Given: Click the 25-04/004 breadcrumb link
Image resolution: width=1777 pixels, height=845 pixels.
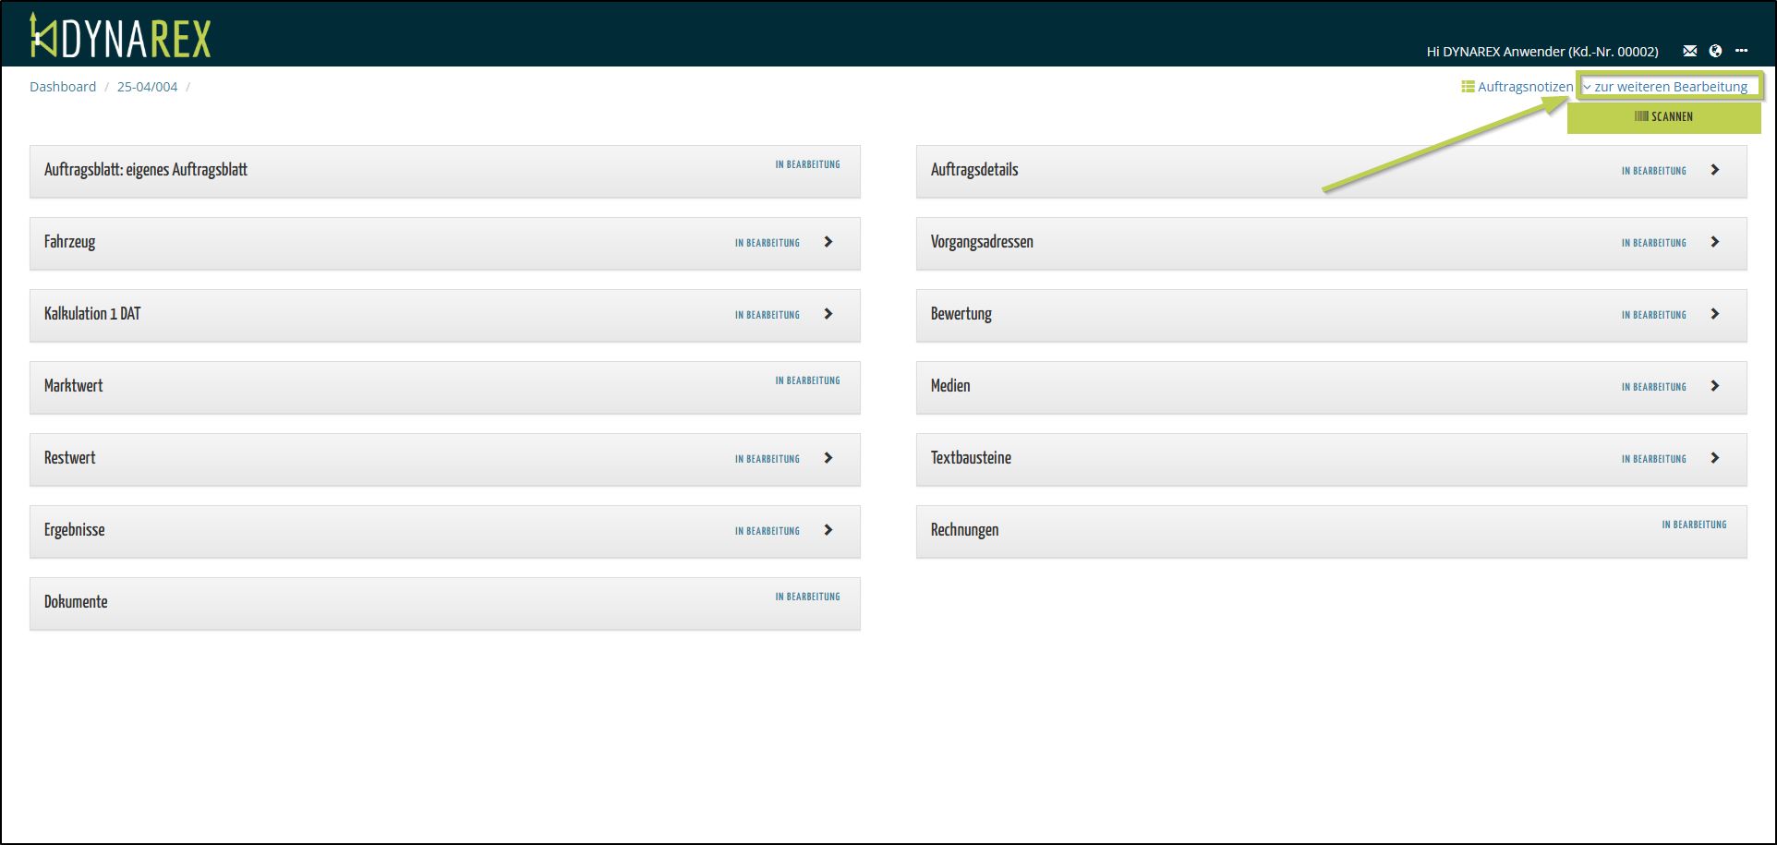Looking at the screenshot, I should [147, 87].
